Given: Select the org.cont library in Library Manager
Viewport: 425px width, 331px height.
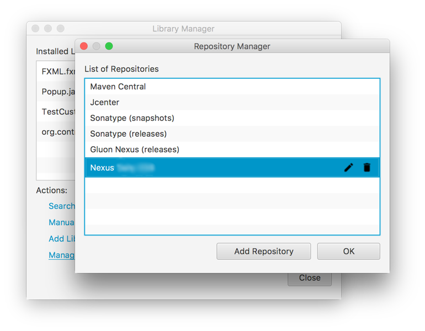Looking at the screenshot, I should click(56, 132).
